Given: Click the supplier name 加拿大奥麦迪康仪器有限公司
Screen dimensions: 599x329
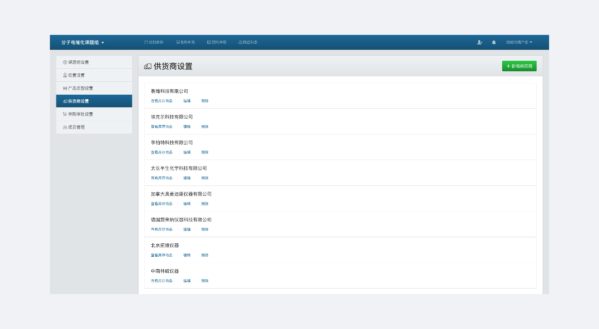Looking at the screenshot, I should (x=181, y=194).
